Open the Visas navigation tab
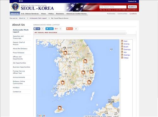The width and height of the screenshot is (158, 117). pyautogui.click(x=44, y=14)
